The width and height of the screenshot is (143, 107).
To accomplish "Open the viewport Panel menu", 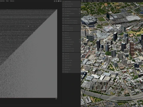I will tap(109, 1).
